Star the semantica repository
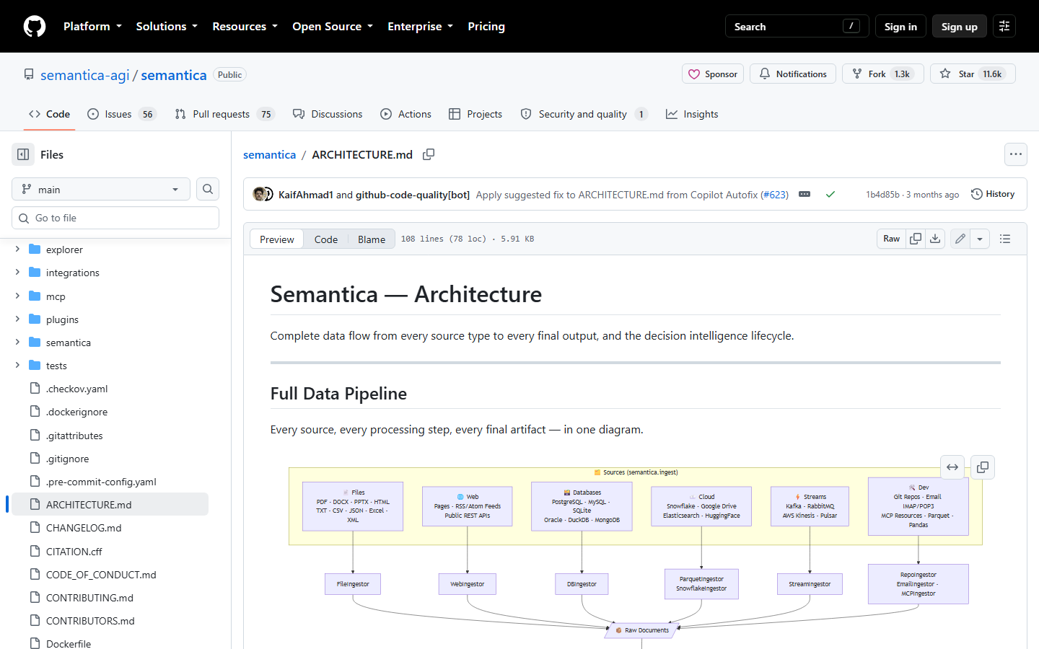The height and width of the screenshot is (649, 1039). [x=973, y=74]
